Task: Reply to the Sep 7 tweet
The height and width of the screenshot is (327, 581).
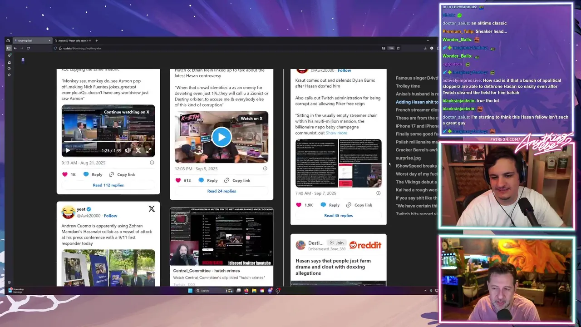Action: (x=330, y=205)
